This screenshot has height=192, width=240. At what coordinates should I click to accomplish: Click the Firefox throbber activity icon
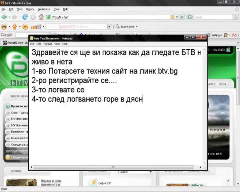[237, 9]
